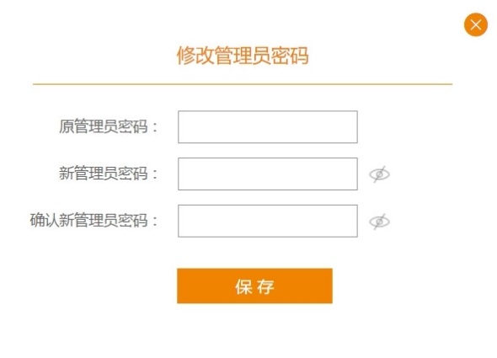Unhide confirm password using the crossed-eye icon
This screenshot has width=497, height=358.
tap(379, 222)
